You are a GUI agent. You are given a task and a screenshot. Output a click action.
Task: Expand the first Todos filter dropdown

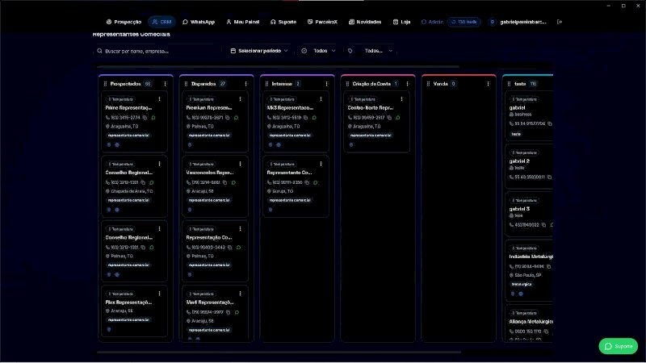pyautogui.click(x=318, y=51)
